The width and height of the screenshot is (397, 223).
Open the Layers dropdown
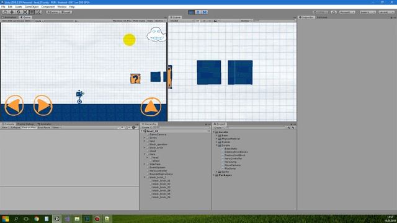pyautogui.click(x=367, y=12)
